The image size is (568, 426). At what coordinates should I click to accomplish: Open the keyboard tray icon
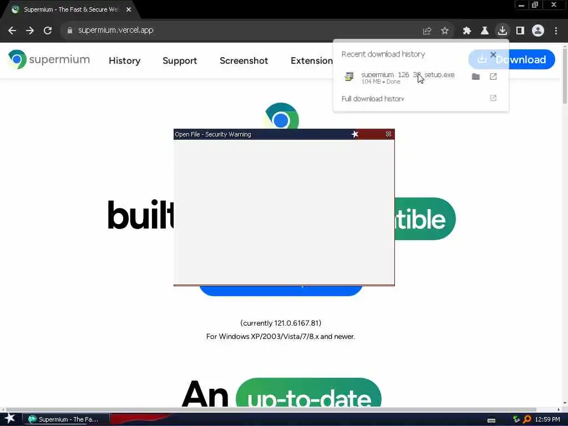tap(491, 420)
